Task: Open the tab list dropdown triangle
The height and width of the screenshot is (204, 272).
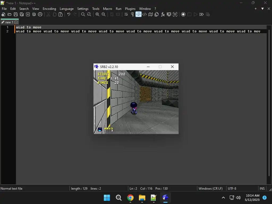Action: (x=262, y=9)
